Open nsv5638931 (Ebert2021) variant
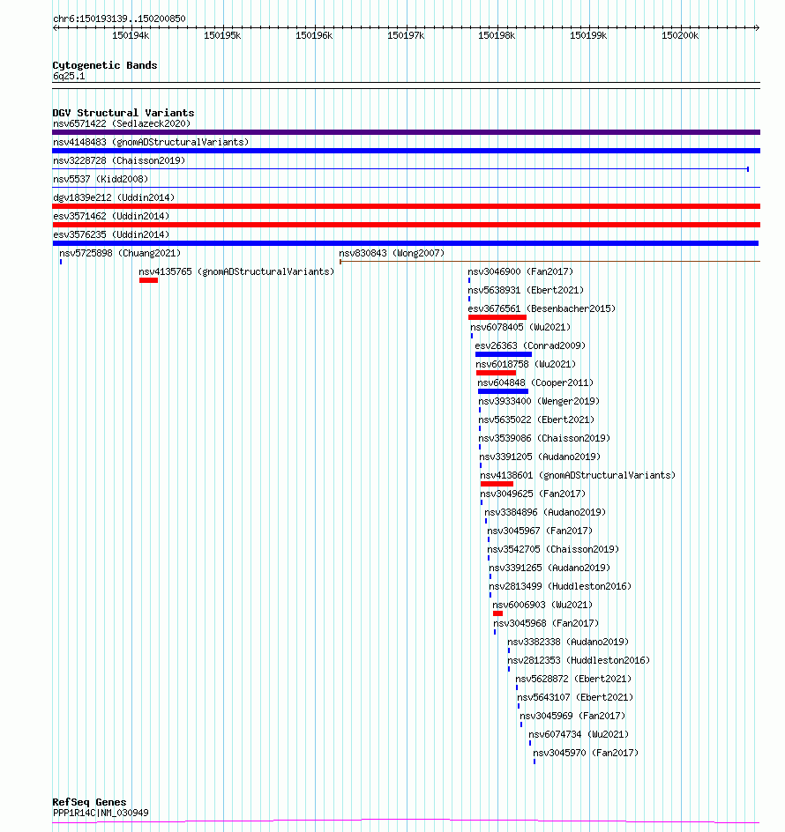 point(526,291)
